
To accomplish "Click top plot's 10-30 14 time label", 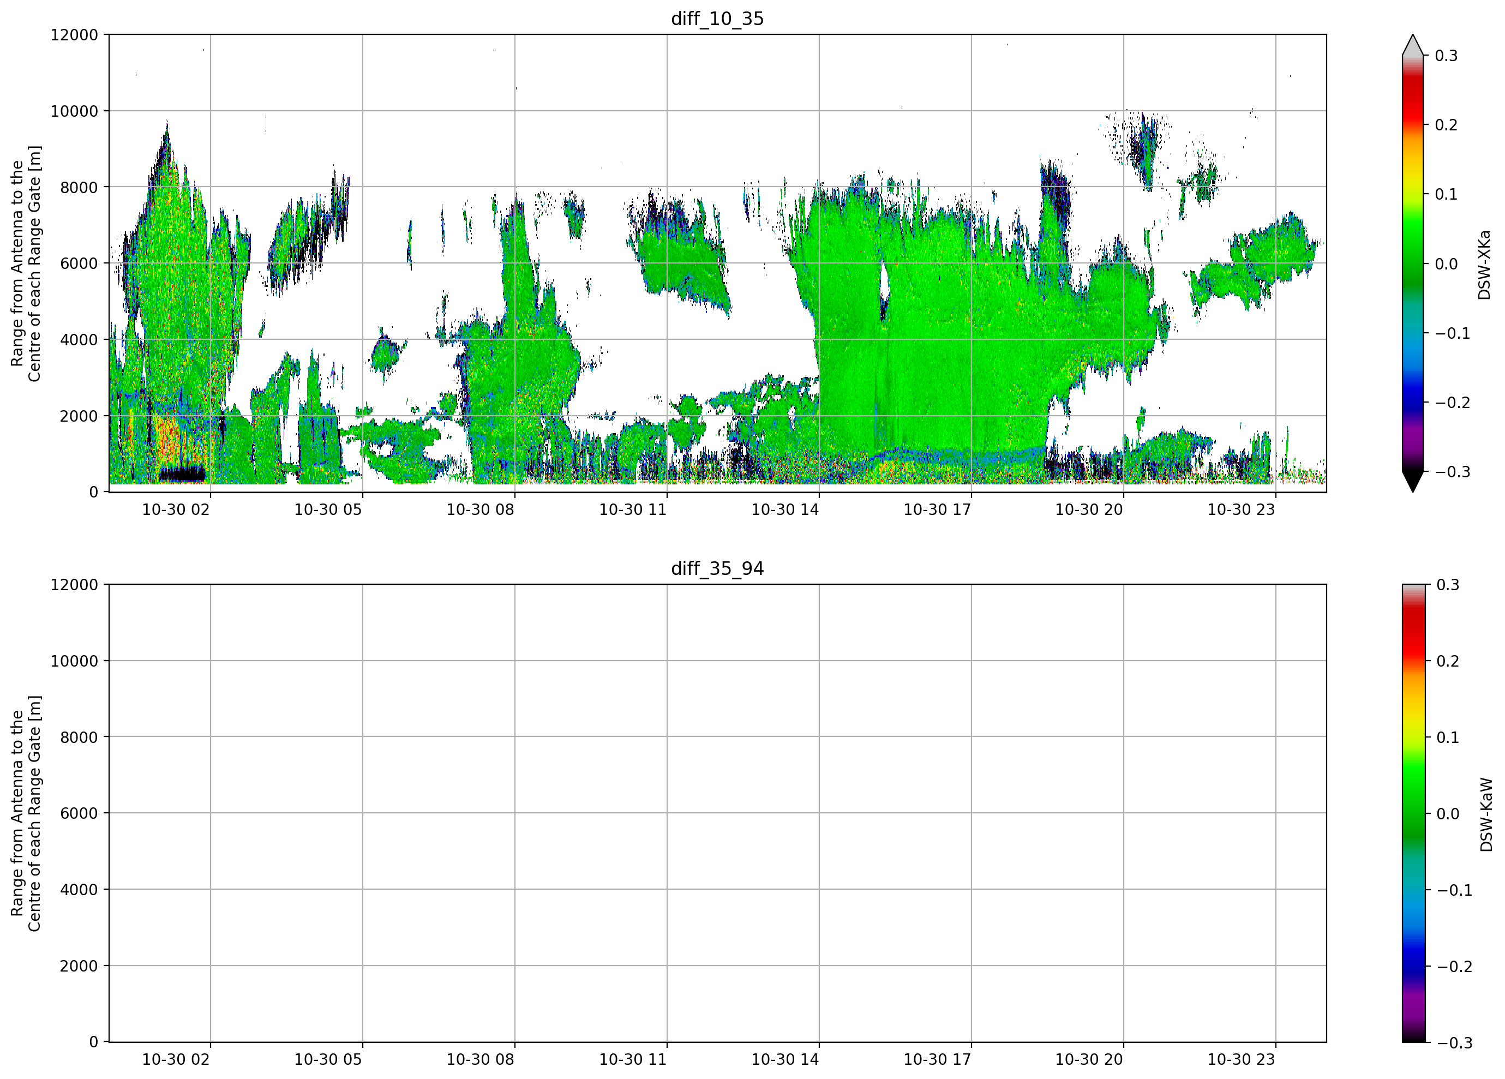I will (785, 509).
